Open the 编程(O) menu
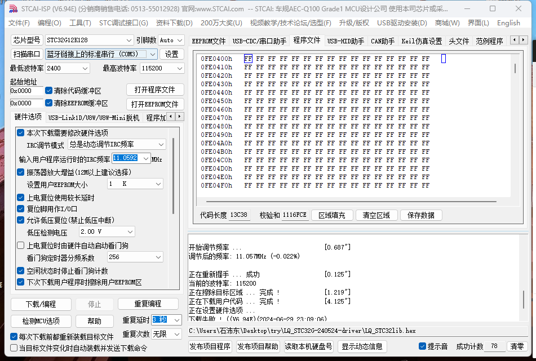 click(x=49, y=23)
